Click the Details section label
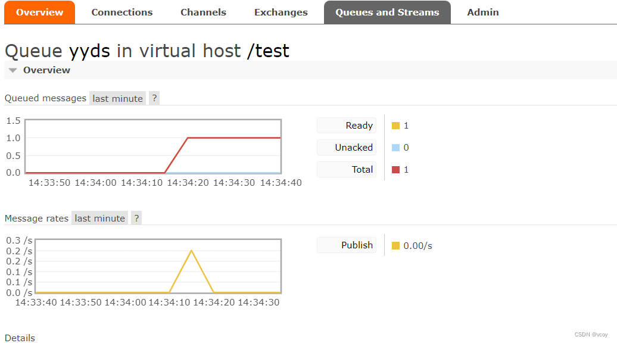Viewport: 617px width, 343px height. click(20, 338)
